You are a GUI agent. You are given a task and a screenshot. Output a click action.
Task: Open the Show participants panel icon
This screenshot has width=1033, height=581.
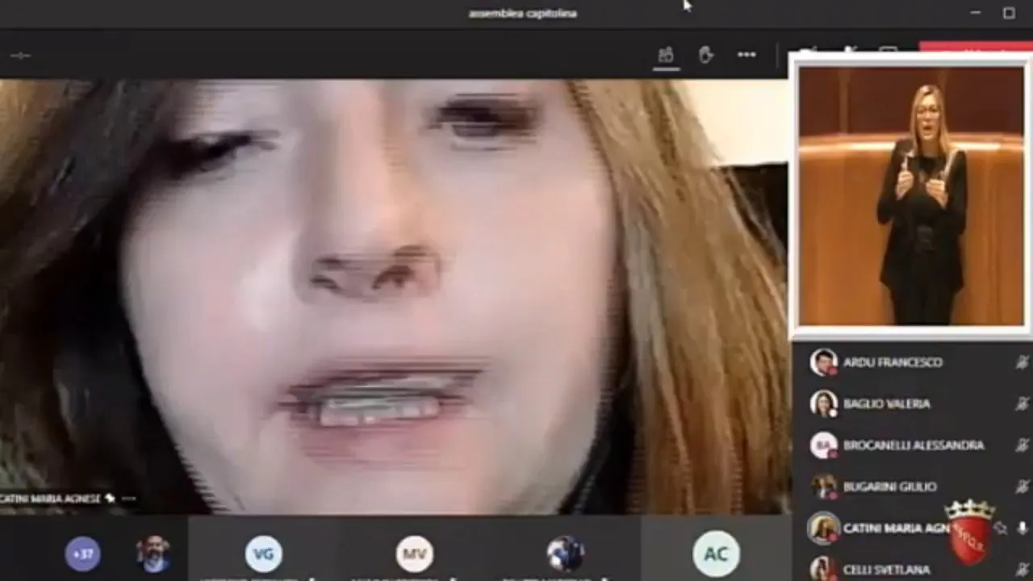[x=666, y=55]
